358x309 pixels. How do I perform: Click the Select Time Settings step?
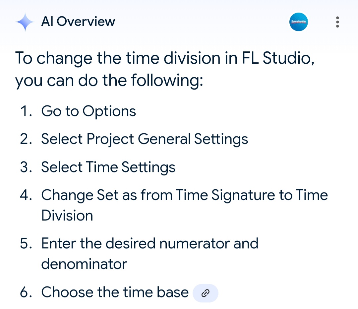pyautogui.click(x=108, y=167)
